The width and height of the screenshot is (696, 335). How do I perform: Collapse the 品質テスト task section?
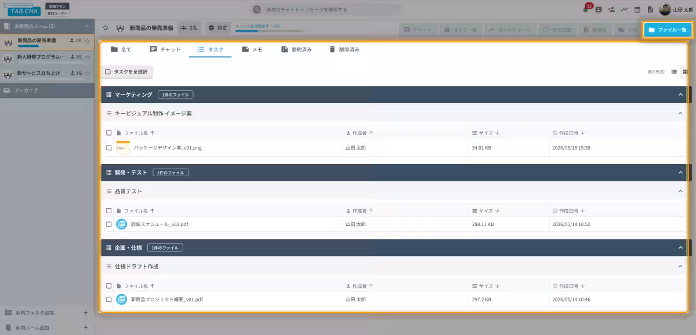681,191
